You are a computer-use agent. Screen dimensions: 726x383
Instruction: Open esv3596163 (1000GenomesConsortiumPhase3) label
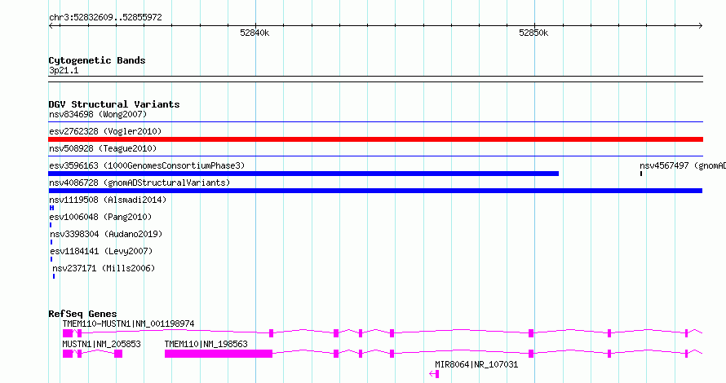click(147, 165)
